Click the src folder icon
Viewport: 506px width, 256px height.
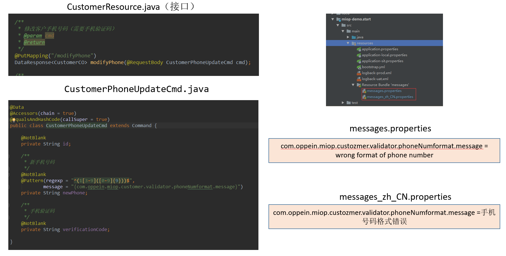pyautogui.click(x=343, y=25)
